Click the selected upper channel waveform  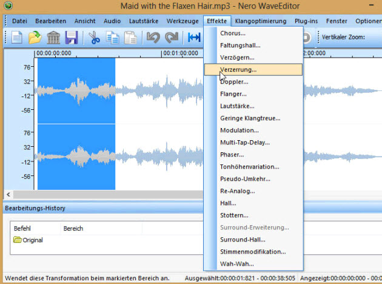point(76,90)
